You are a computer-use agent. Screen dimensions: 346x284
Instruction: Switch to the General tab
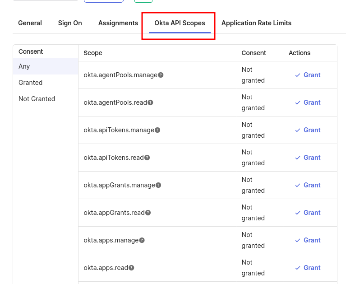[x=30, y=23]
